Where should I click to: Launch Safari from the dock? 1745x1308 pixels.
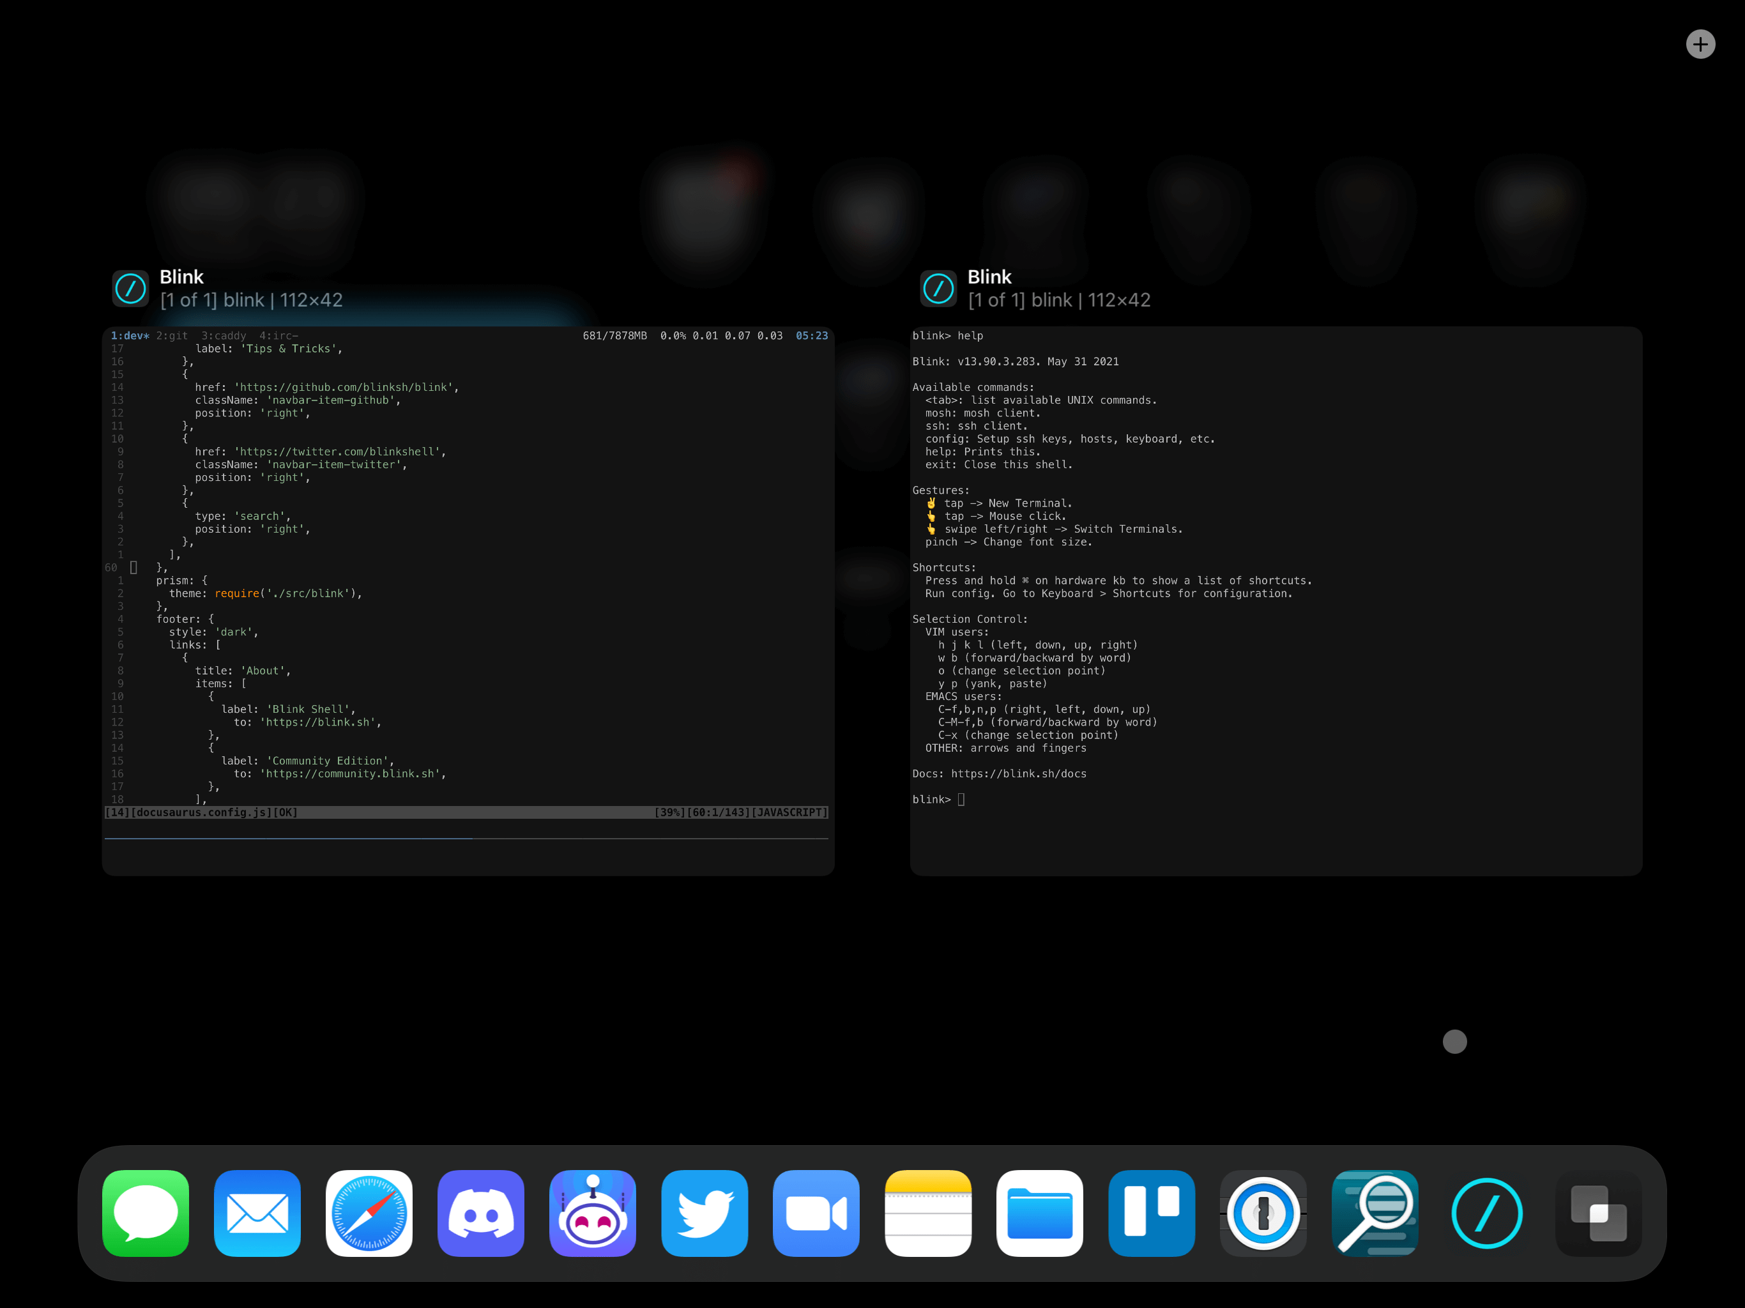pos(369,1213)
